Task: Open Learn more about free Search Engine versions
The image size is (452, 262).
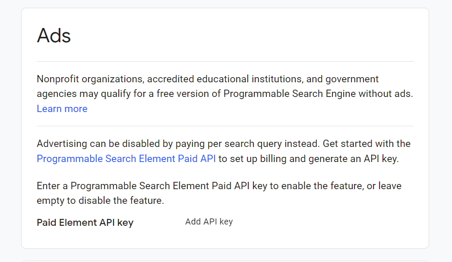Action: (62, 109)
